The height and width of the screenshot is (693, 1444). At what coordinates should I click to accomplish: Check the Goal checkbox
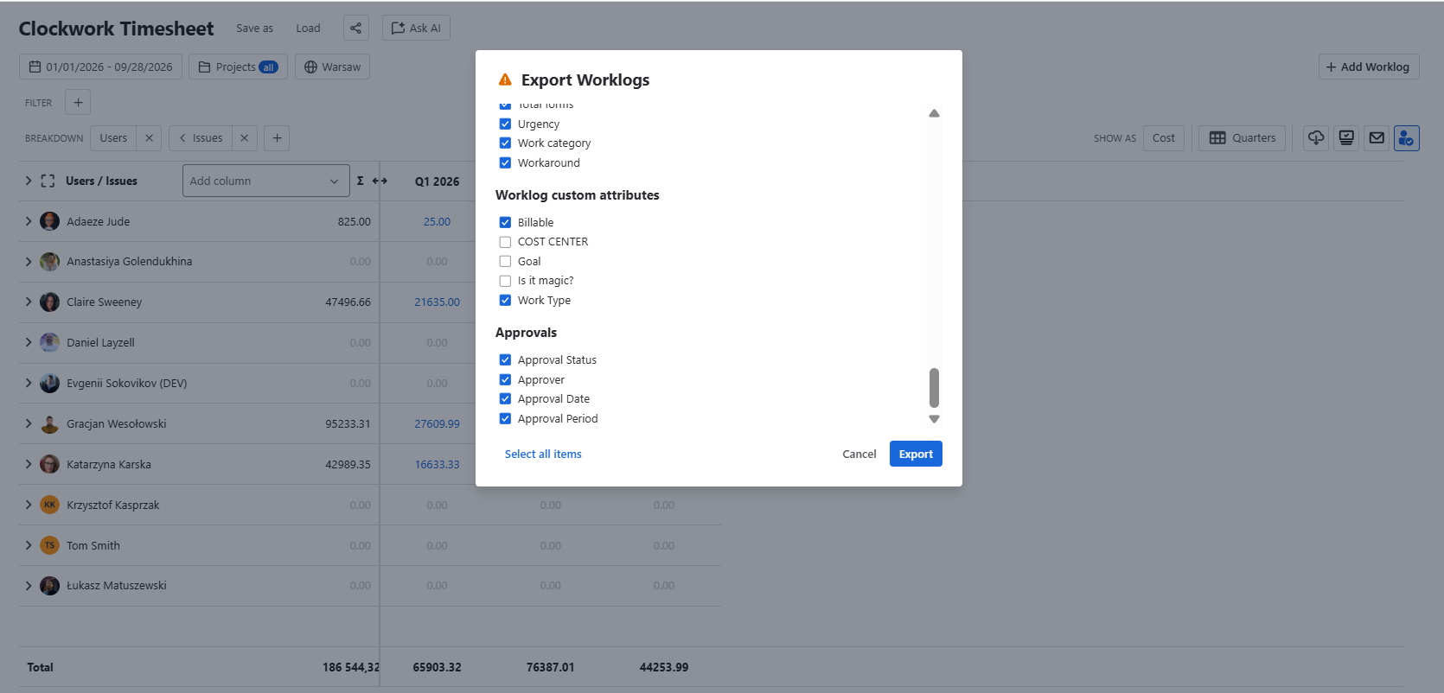[x=505, y=261]
